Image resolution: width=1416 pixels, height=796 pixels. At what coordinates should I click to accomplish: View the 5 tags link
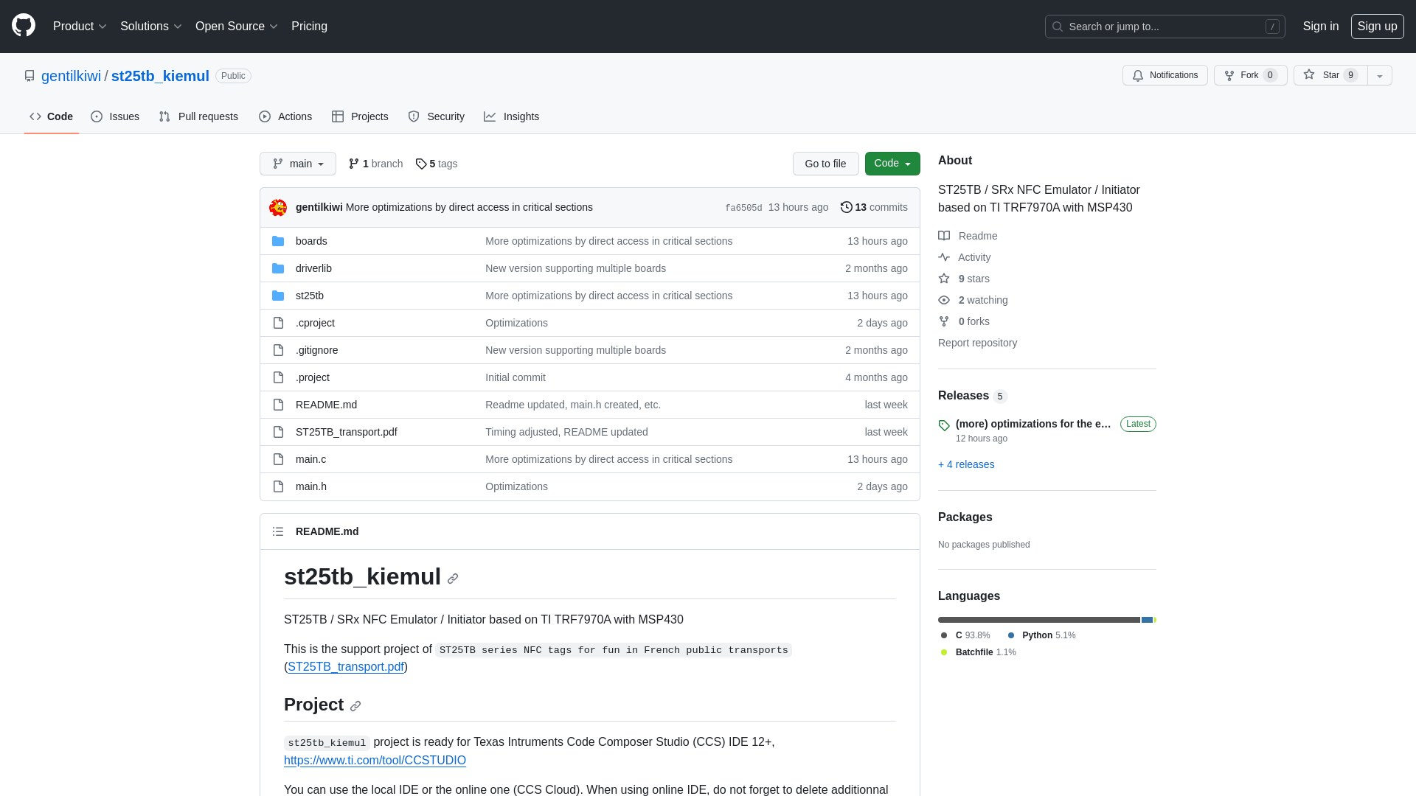(437, 164)
